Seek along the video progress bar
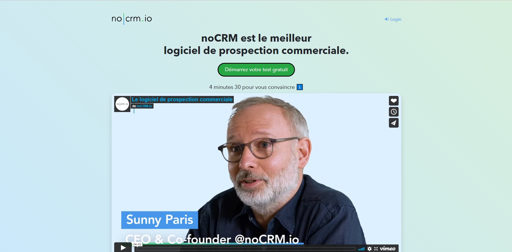Screen dimensions: 512x252 point(246,249)
